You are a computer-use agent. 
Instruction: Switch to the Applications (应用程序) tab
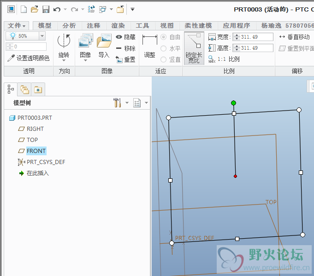[237, 26]
